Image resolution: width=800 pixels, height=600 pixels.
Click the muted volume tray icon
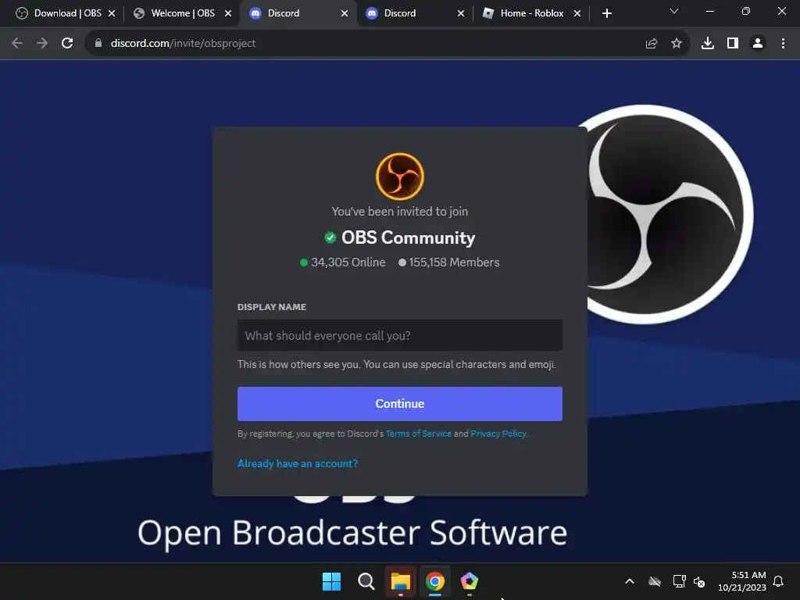699,581
